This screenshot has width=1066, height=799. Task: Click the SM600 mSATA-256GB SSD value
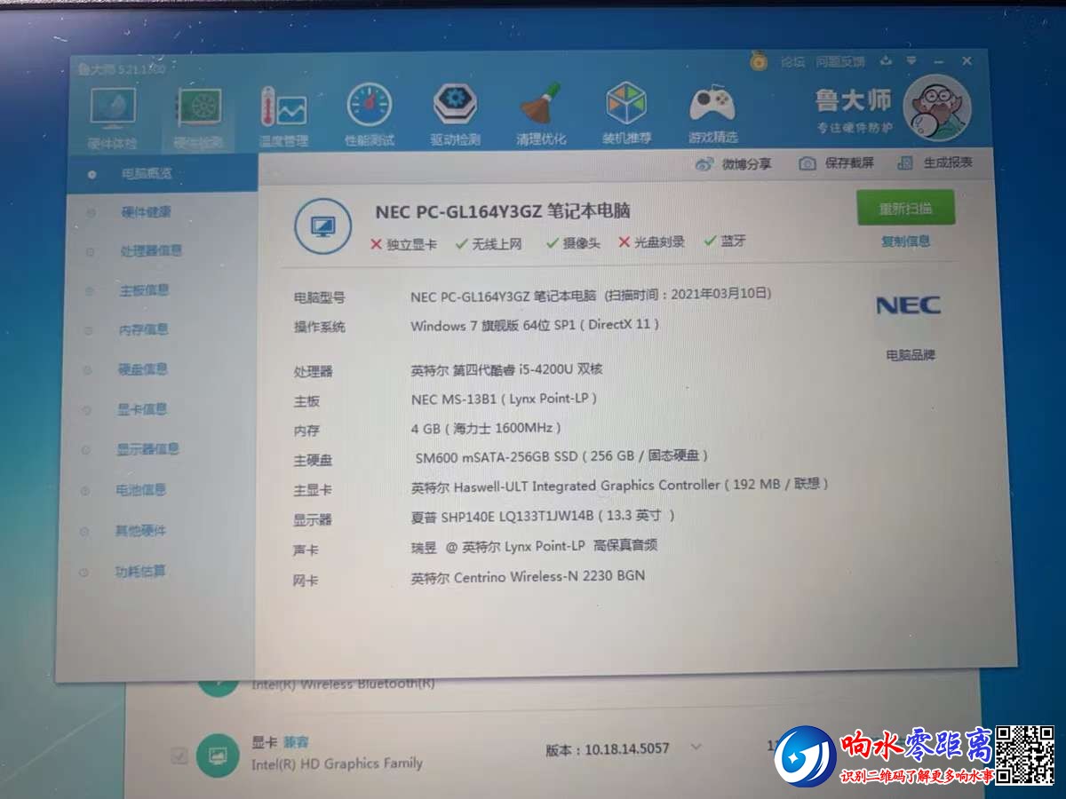click(561, 457)
